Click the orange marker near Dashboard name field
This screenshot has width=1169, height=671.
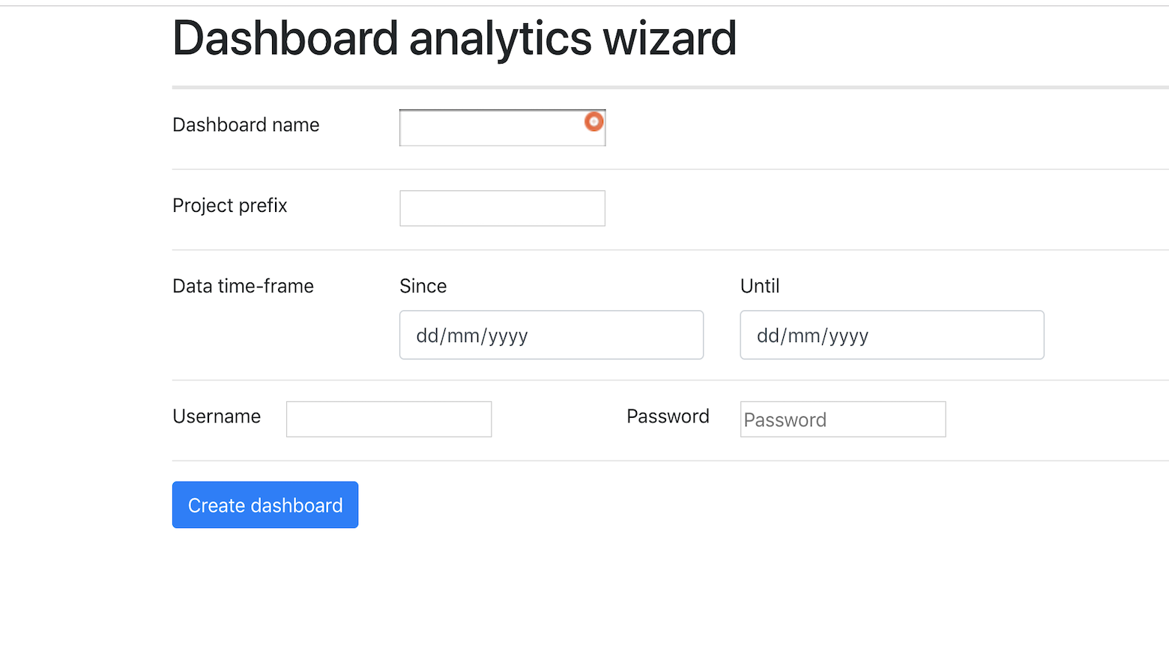pyautogui.click(x=593, y=121)
